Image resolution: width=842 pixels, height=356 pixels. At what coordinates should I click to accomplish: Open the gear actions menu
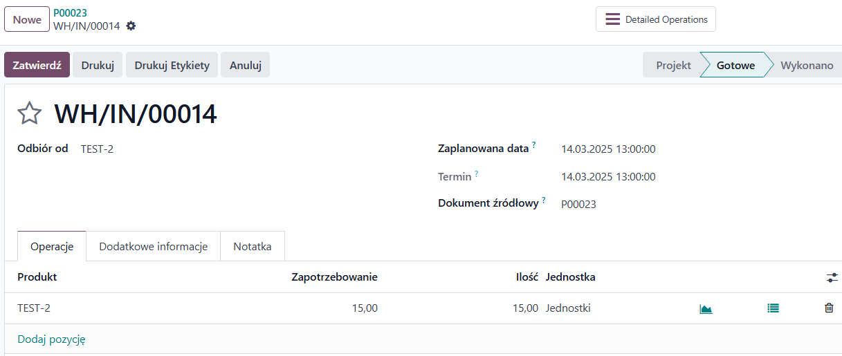point(131,26)
